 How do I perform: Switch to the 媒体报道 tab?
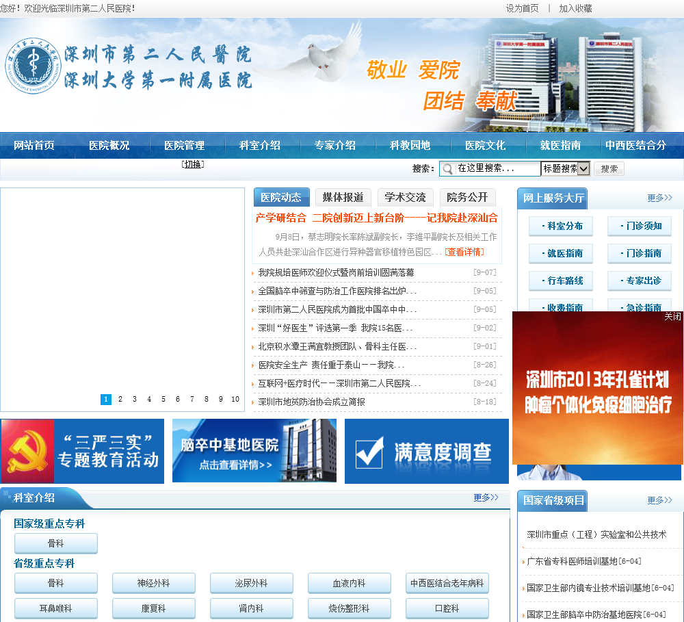pos(343,197)
